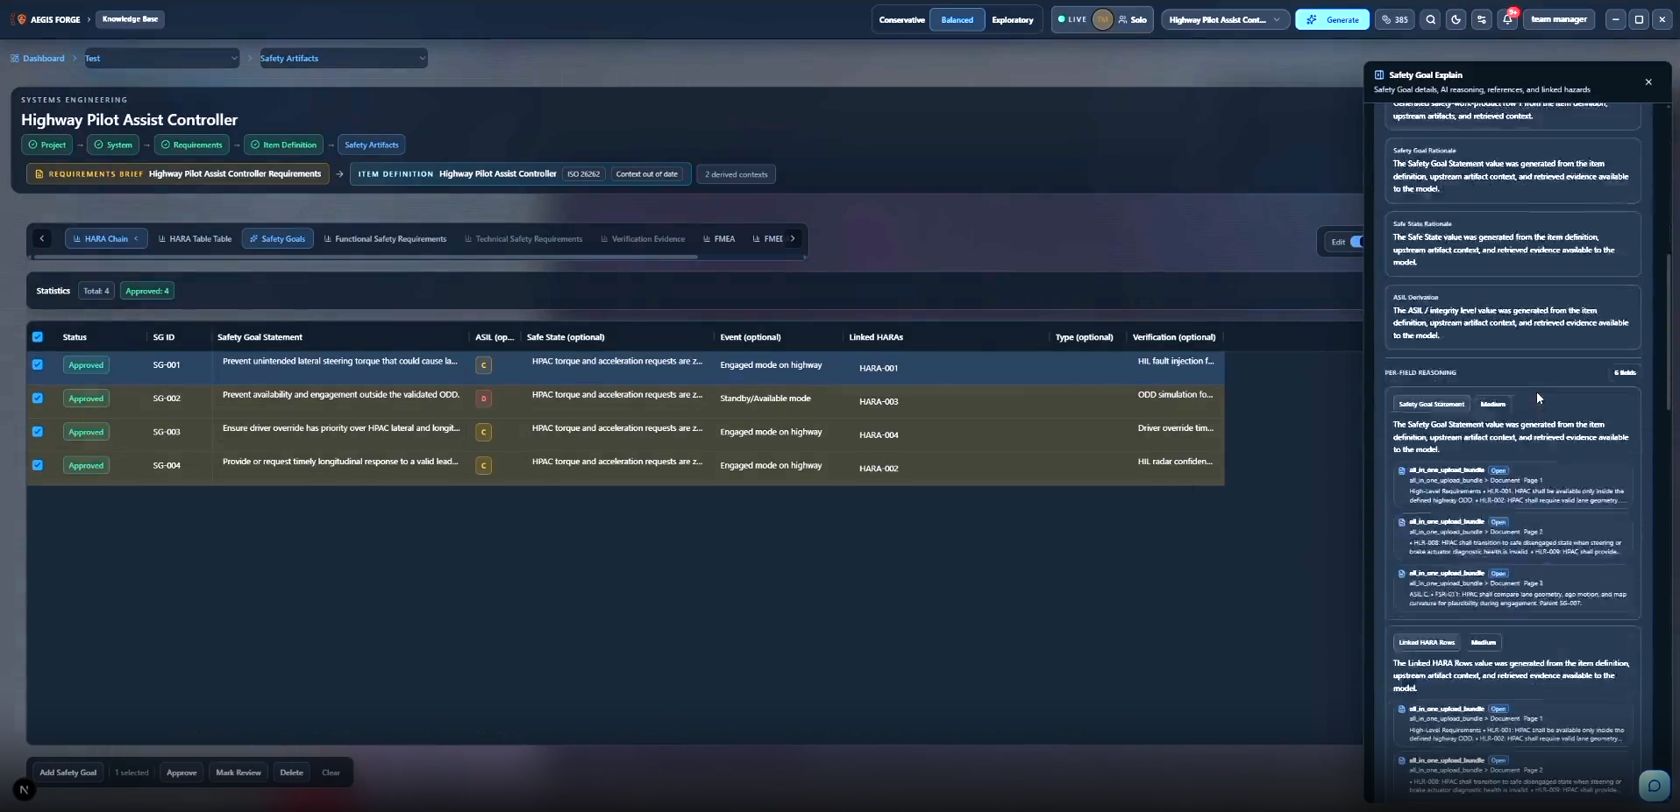Collapse the HARA Chain tab chevron
The height and width of the screenshot is (812, 1680).
(x=137, y=238)
